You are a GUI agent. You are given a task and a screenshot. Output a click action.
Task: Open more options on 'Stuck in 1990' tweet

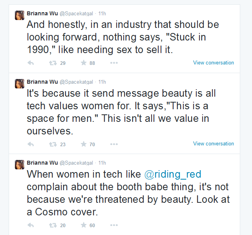(x=114, y=63)
